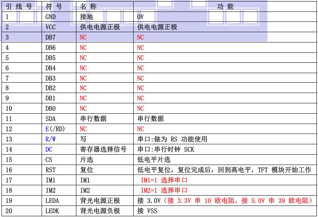
Task: Select the RST symbol cell
Action: pos(50,170)
